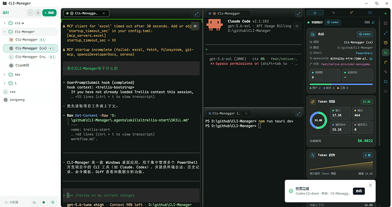392x207 pixels.
Task: Click the $0.0022 estimated cost value
Action: 365,141
